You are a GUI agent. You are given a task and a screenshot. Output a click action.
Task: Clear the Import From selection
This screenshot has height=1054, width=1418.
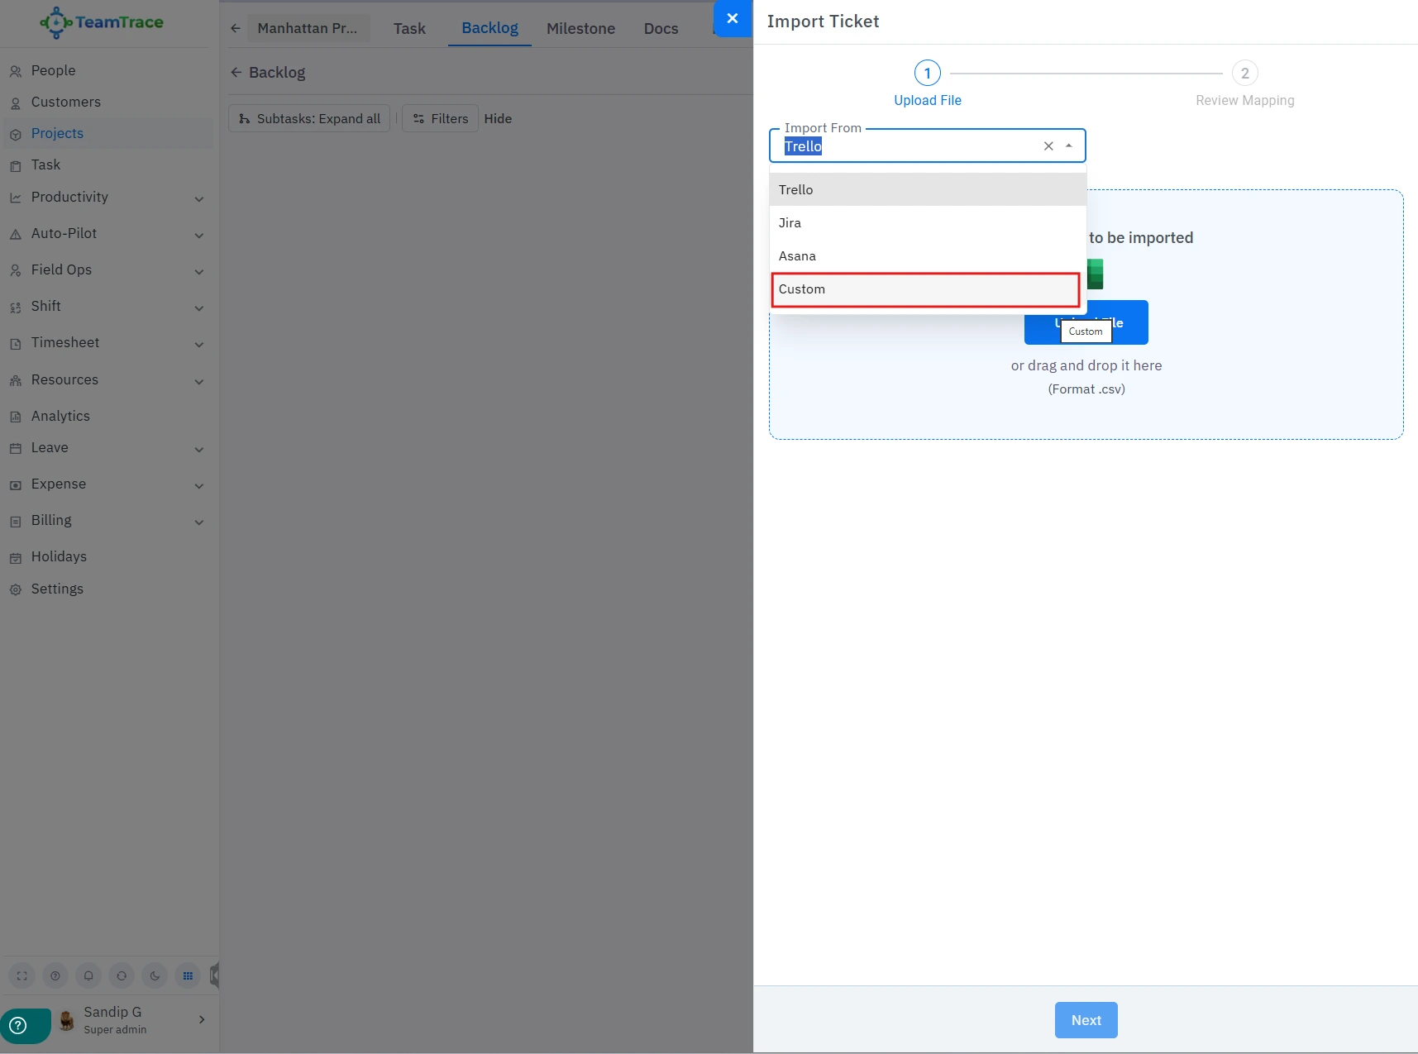[1048, 146]
